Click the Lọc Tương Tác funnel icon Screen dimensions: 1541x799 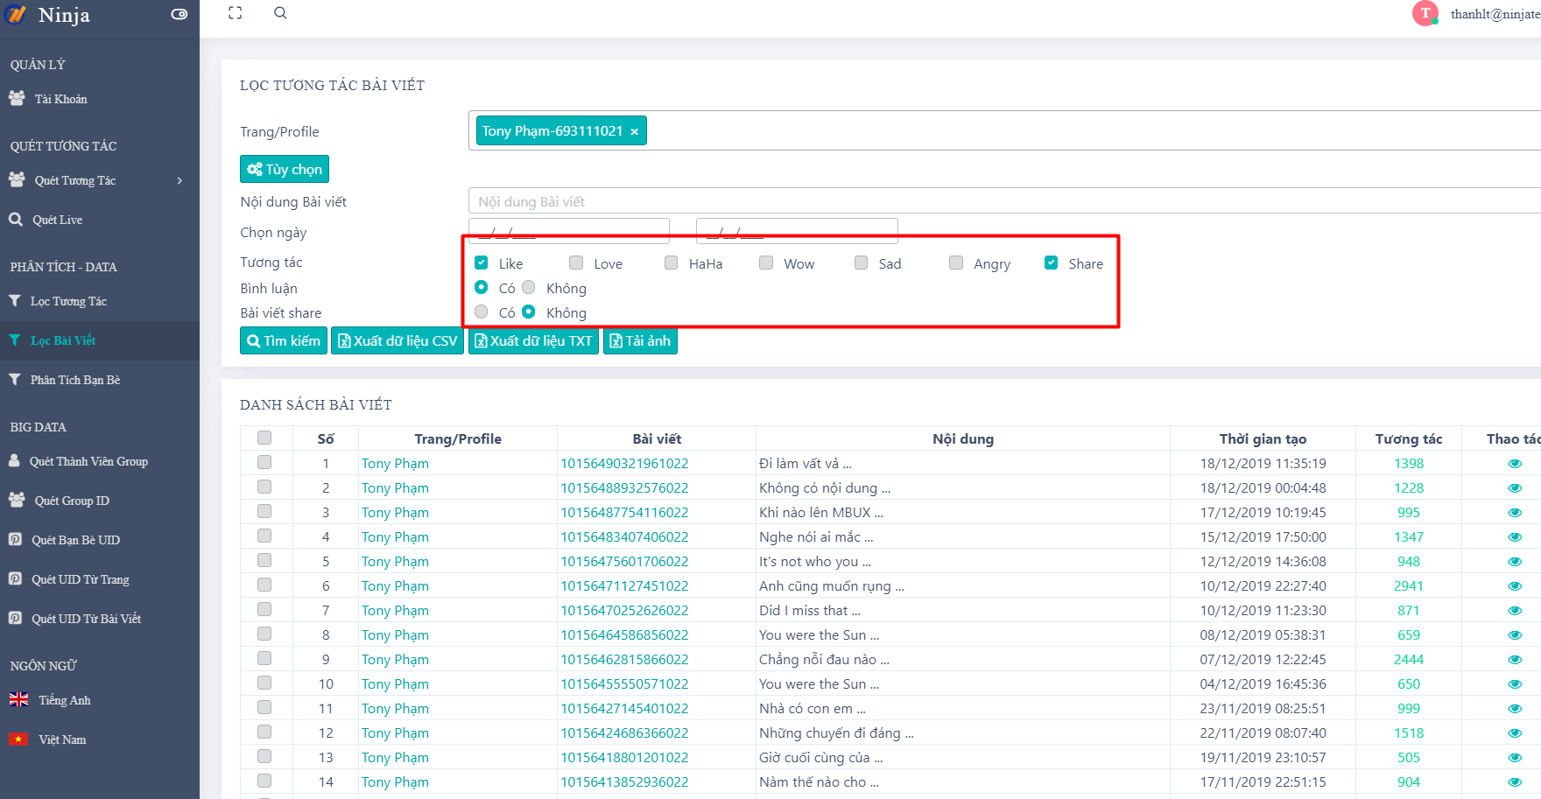click(x=15, y=301)
